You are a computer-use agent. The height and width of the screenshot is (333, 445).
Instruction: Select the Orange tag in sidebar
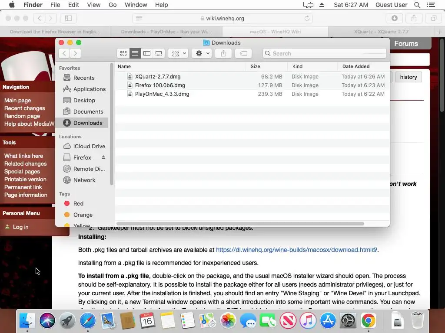(81, 215)
